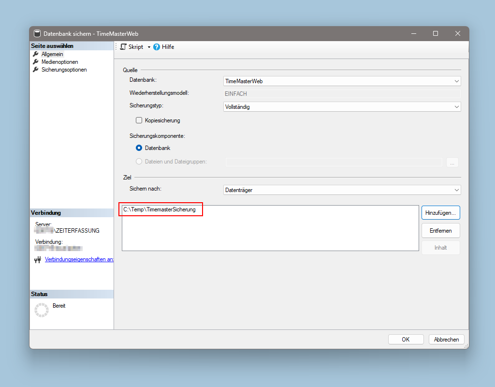
Task: Select the Datenbank radio button
Action: tap(139, 148)
